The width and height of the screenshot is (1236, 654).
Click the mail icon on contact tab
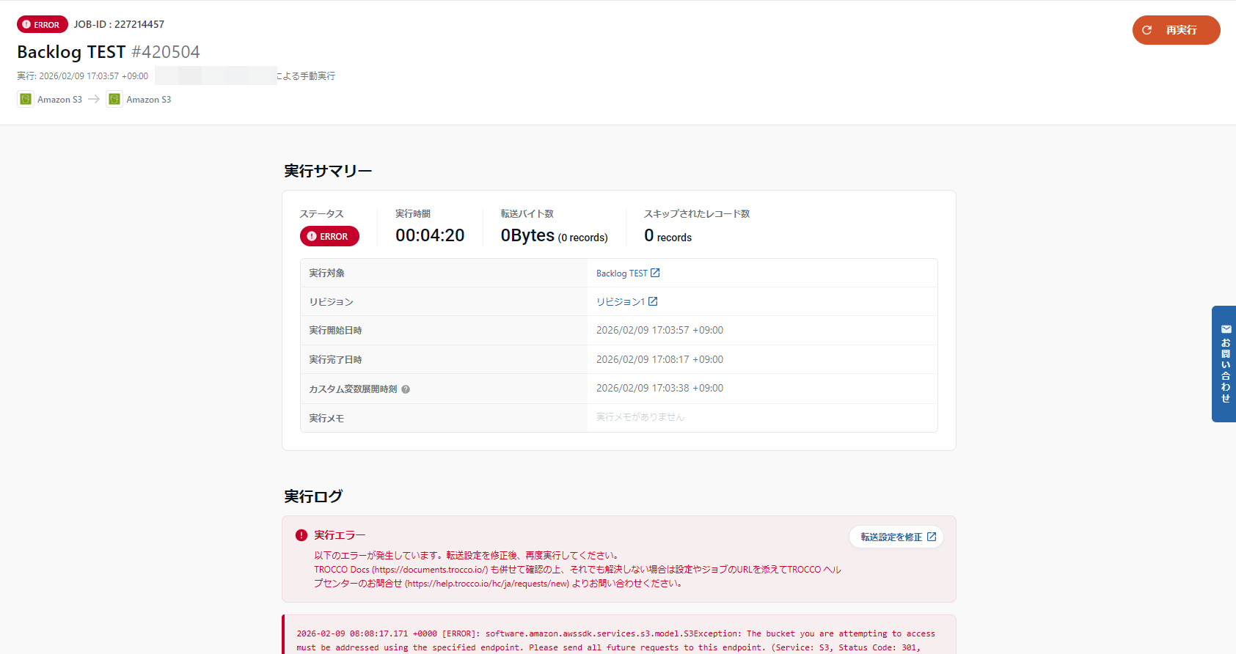tap(1226, 329)
